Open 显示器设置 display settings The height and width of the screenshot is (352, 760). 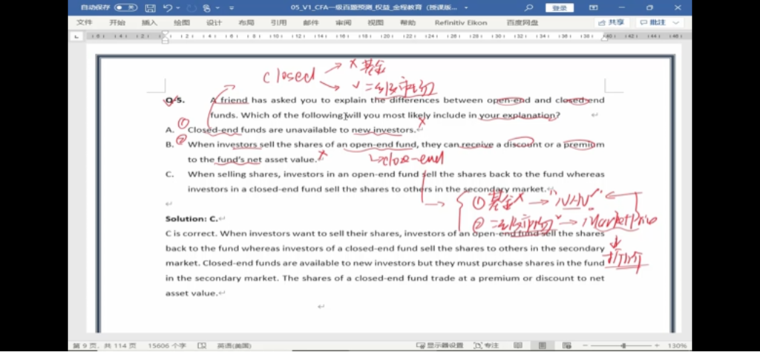click(439, 346)
